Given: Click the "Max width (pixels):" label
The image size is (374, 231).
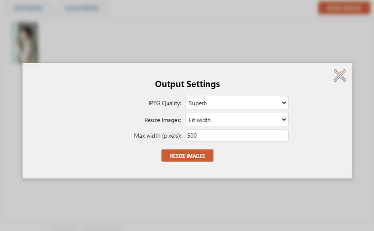Looking at the screenshot, I should point(157,136).
